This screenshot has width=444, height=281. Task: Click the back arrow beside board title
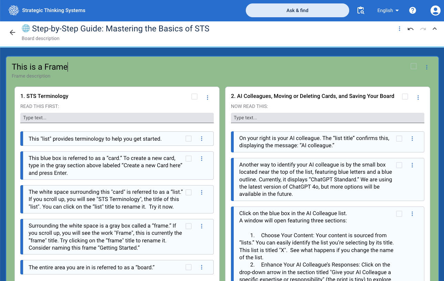12,32
